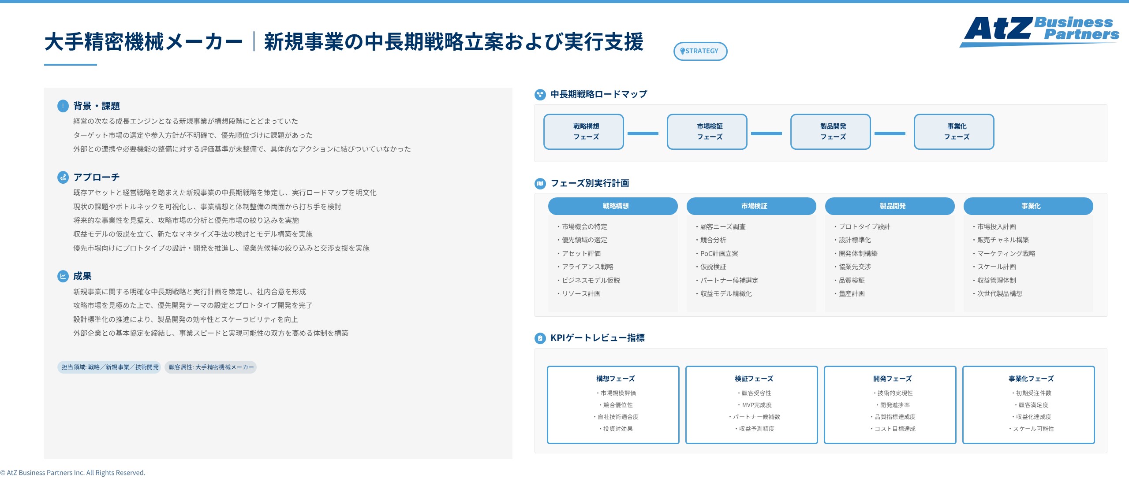The height and width of the screenshot is (478, 1129).
Task: Click the 背景・課題 exclamation icon
Action: 63,106
